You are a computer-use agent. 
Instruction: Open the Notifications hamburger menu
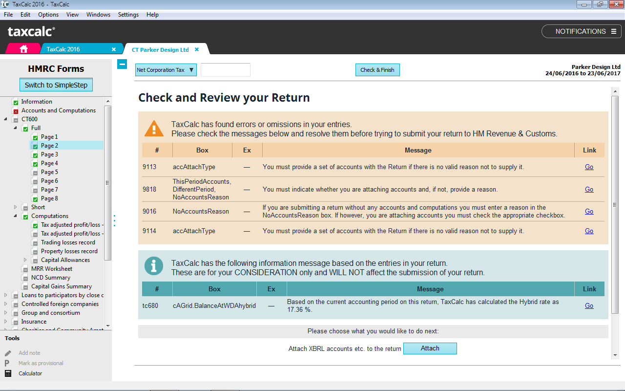pyautogui.click(x=614, y=31)
